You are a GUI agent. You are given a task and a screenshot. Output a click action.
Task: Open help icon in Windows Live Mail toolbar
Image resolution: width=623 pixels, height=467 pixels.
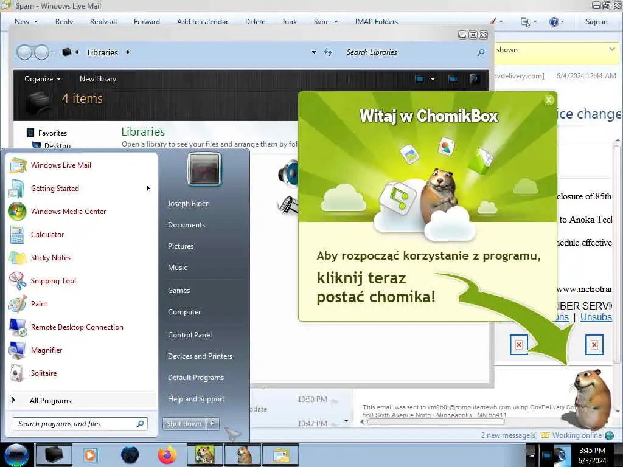coord(554,22)
